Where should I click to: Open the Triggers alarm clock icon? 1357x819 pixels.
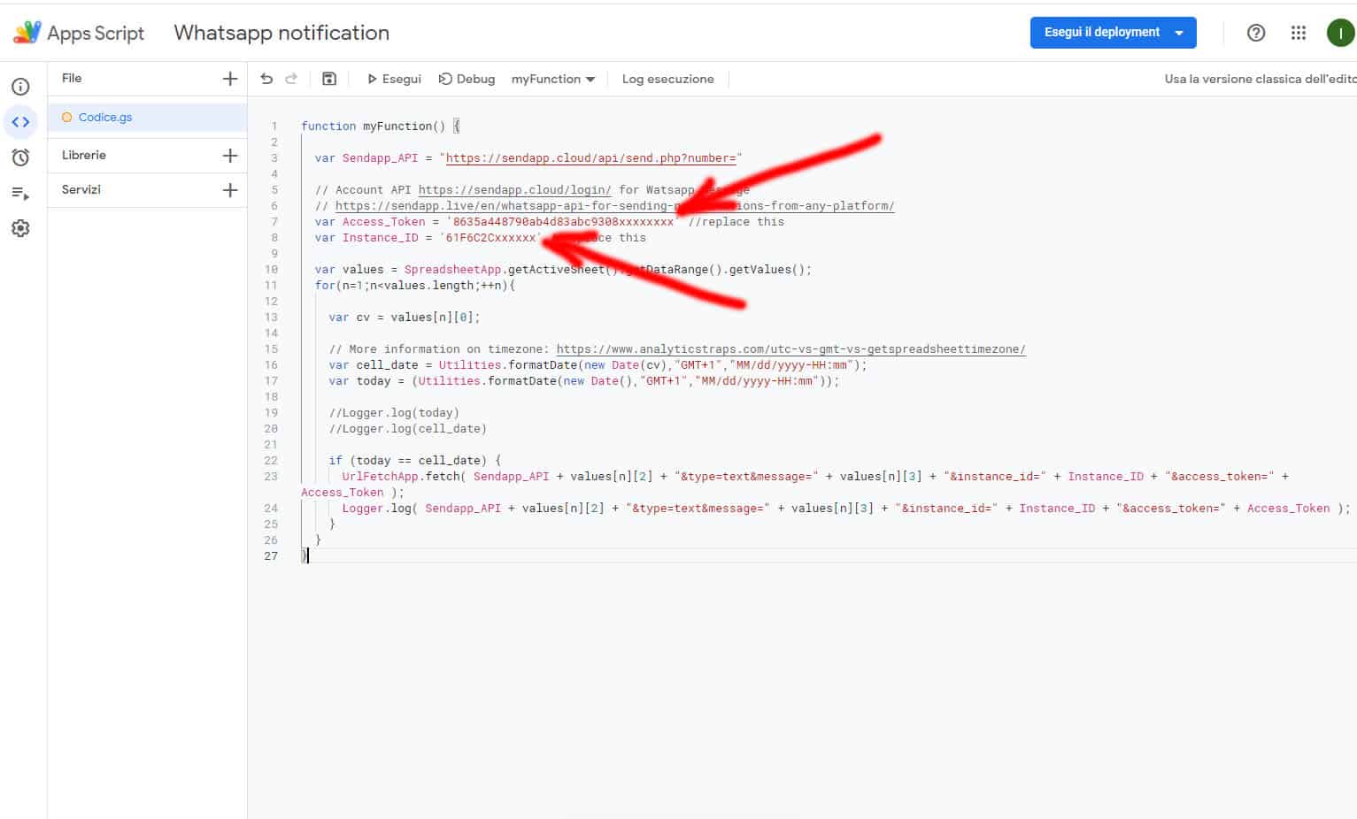tap(20, 157)
